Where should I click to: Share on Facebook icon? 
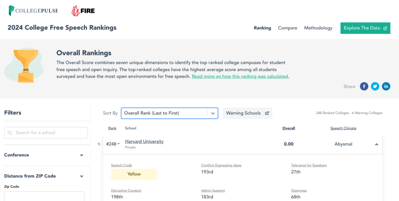364,86
